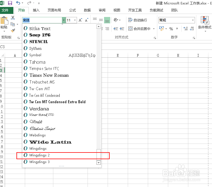Switch to the 公式 tab

(73, 10)
